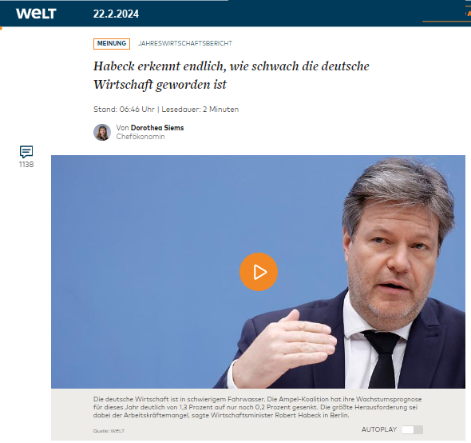The height and width of the screenshot is (443, 471).
Task: Click the WELT logo in the header
Action: [36, 14]
